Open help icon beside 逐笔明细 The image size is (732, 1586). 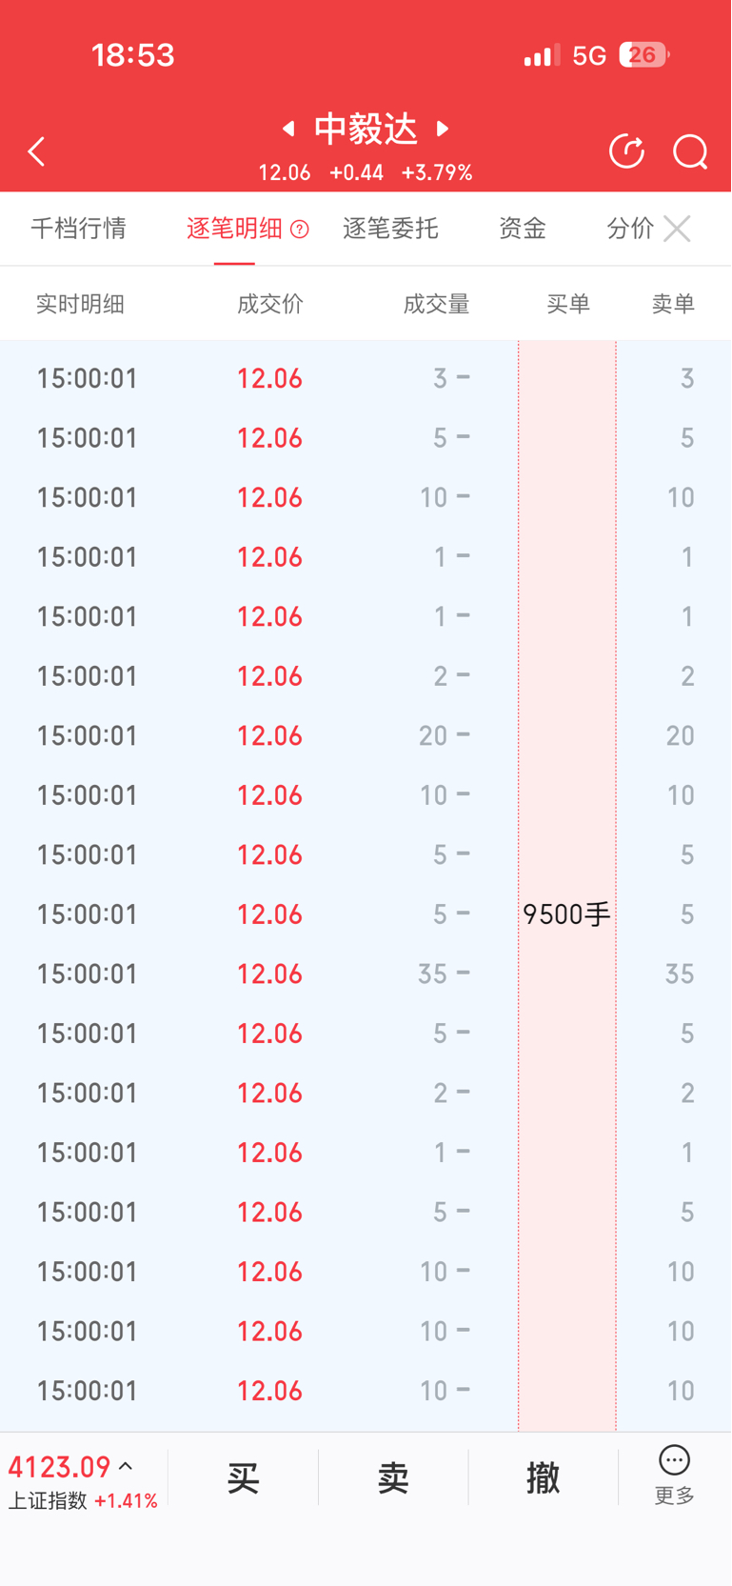299,229
